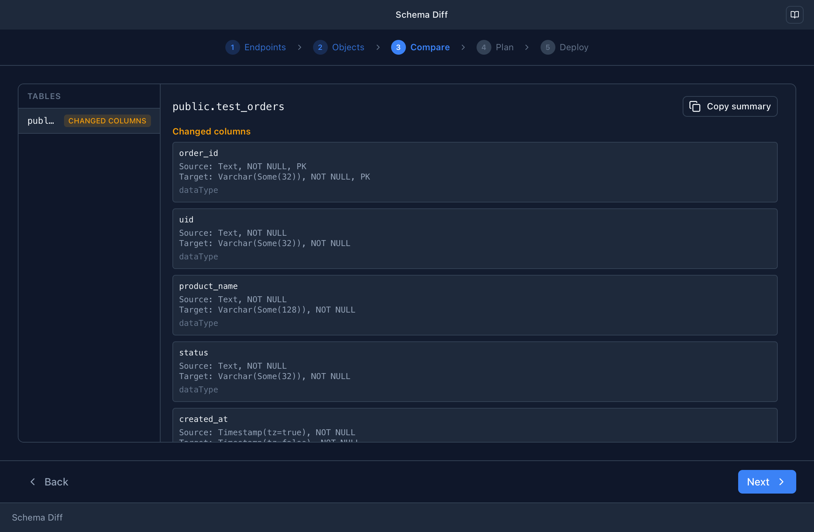Click the Back arrow chevron icon
Image resolution: width=814 pixels, height=532 pixels.
click(33, 482)
